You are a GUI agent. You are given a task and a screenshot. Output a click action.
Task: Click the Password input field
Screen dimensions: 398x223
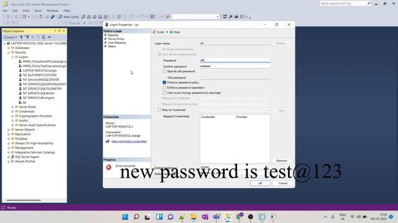point(235,60)
